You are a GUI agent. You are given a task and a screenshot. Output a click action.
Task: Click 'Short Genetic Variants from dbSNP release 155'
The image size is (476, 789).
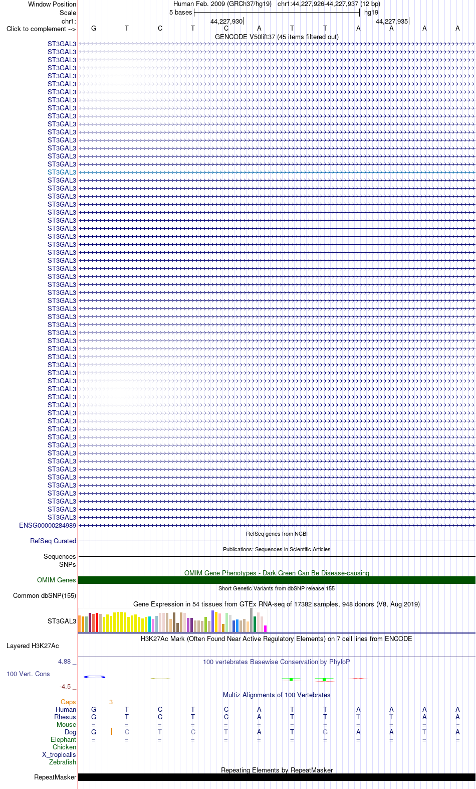277,588
